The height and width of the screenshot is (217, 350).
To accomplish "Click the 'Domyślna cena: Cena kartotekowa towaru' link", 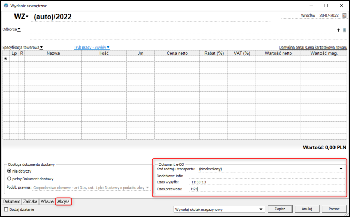I will (313, 48).
